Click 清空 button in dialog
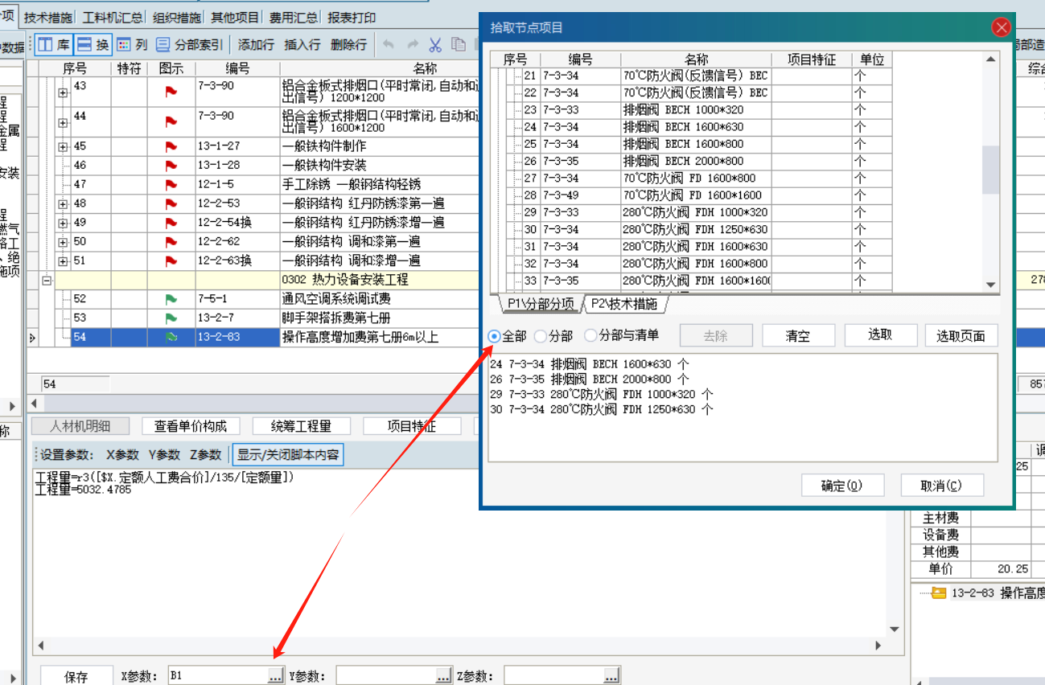Screen dimensions: 1045x685 (x=798, y=335)
